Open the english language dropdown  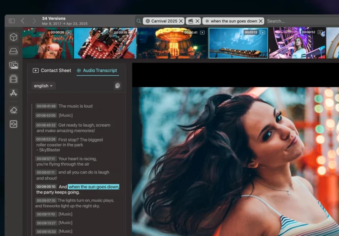point(43,86)
